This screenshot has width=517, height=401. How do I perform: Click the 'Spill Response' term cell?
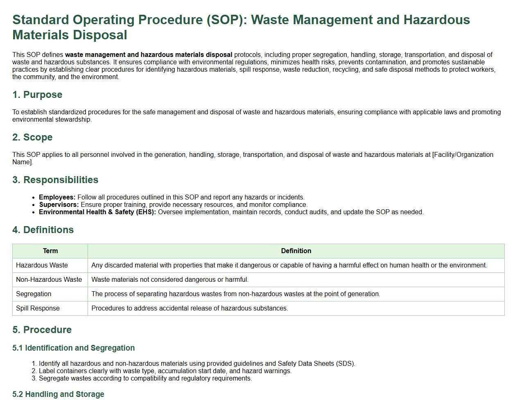point(38,308)
